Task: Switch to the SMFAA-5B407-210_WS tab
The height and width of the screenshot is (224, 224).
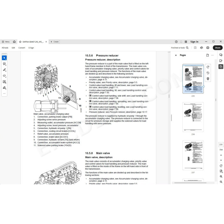Action: coord(33,42)
